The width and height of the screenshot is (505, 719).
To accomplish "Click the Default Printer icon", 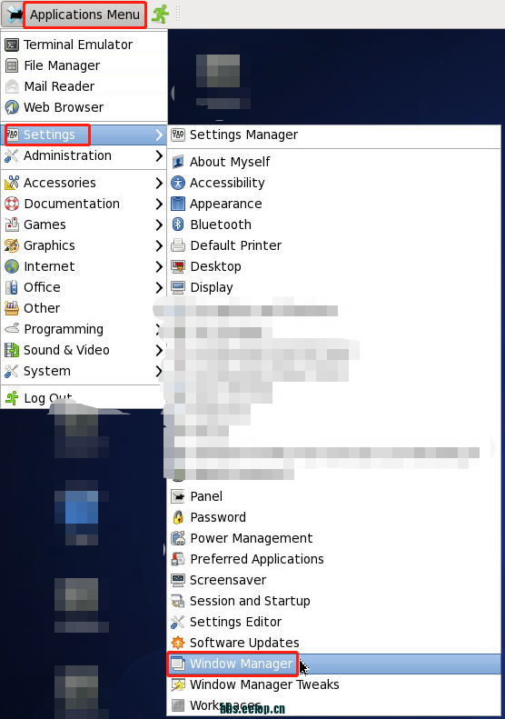I will tap(178, 245).
